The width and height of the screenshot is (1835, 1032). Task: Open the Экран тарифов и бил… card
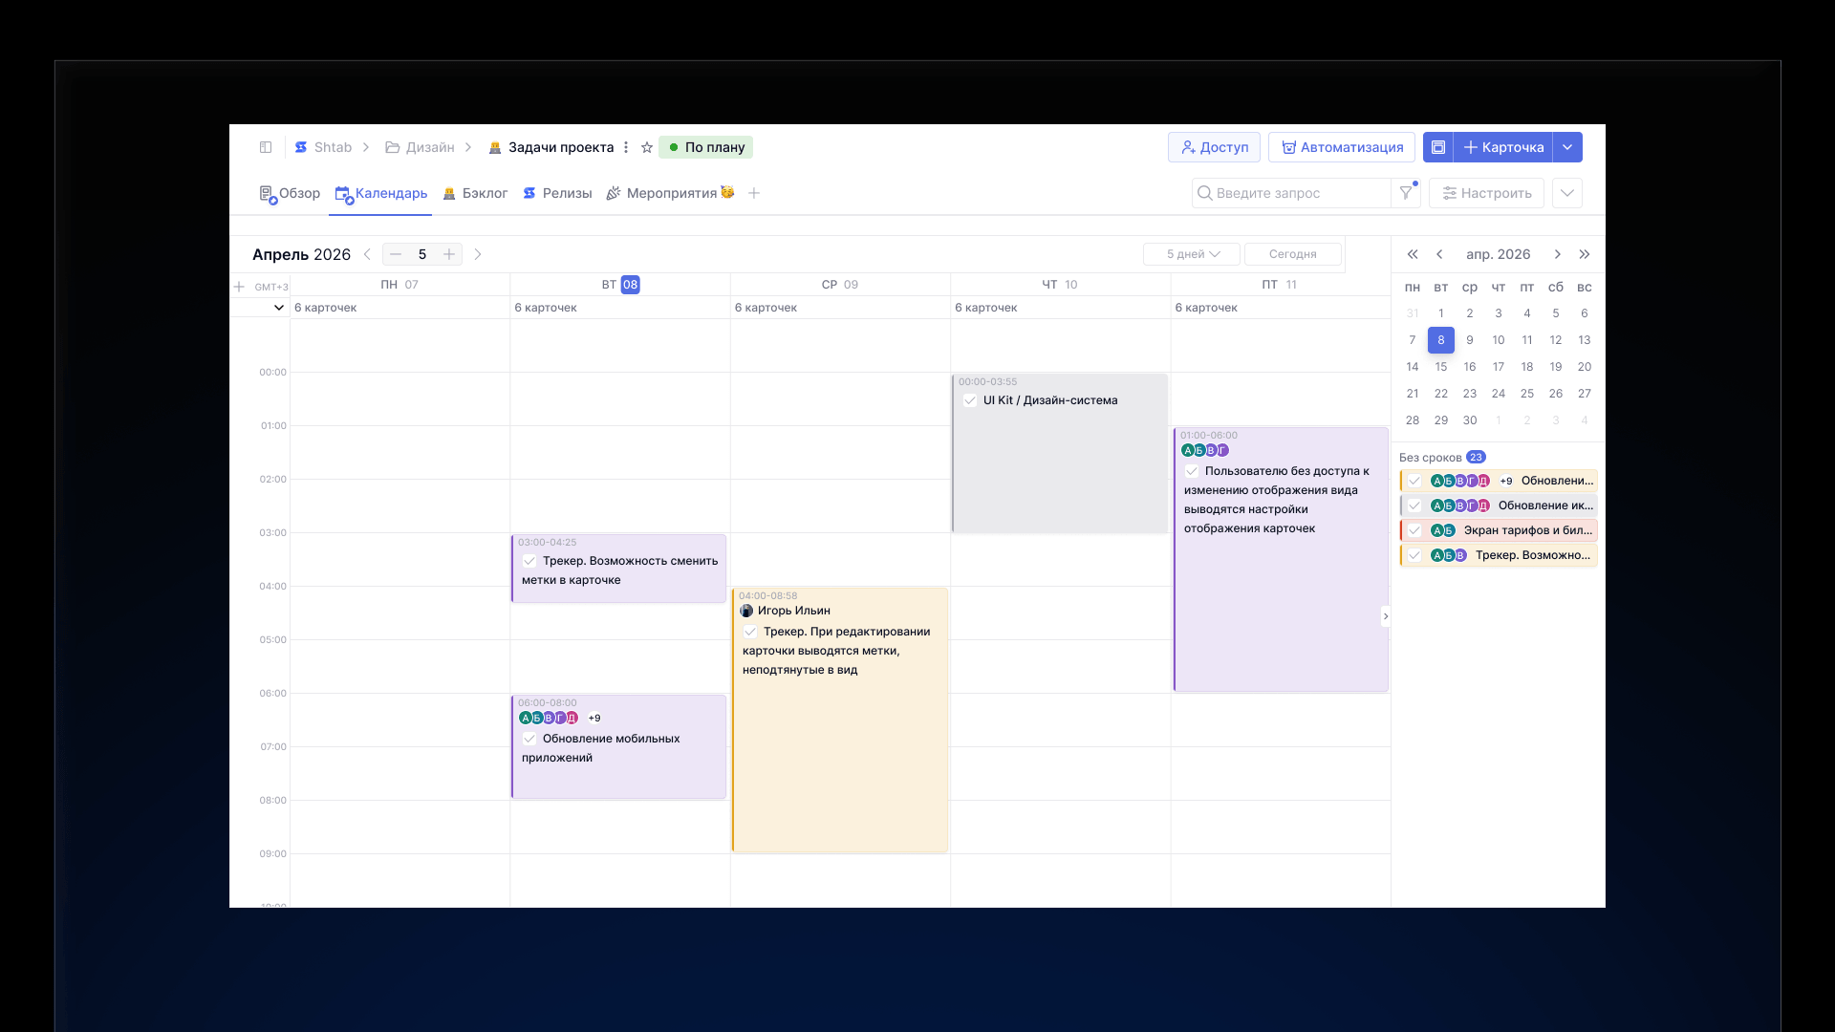tap(1499, 530)
